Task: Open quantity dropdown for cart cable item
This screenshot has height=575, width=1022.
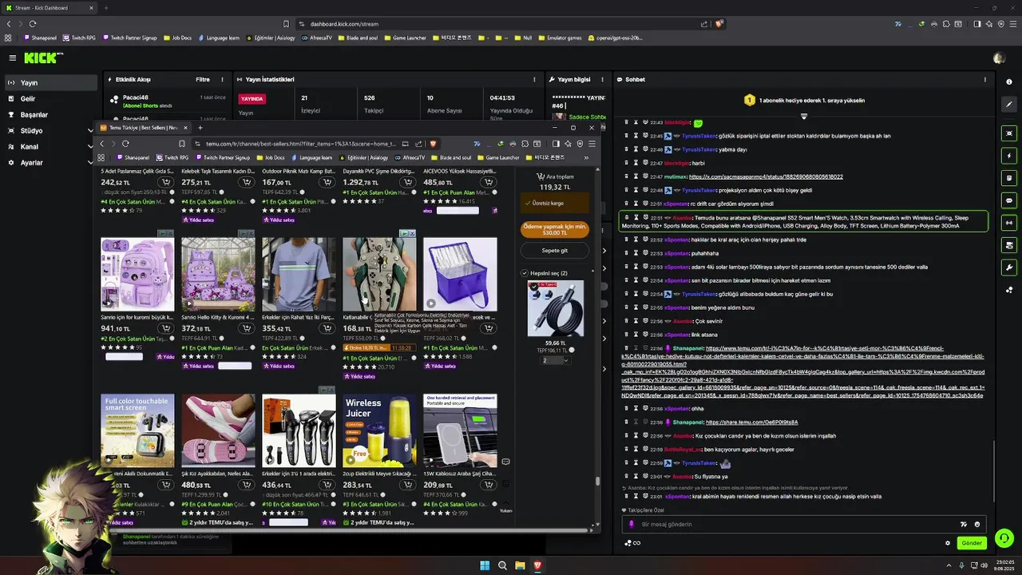Action: (x=555, y=360)
